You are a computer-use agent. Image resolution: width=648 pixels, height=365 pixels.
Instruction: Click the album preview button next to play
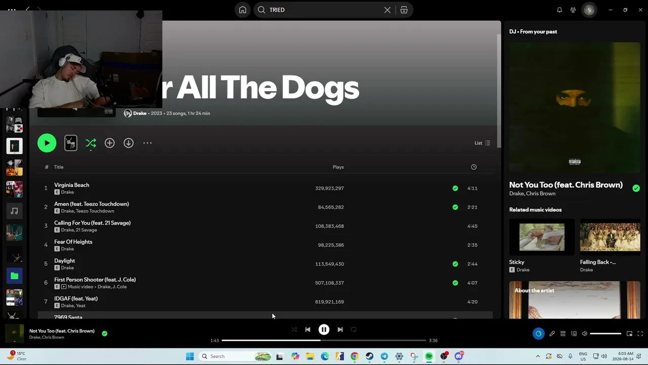[71, 143]
